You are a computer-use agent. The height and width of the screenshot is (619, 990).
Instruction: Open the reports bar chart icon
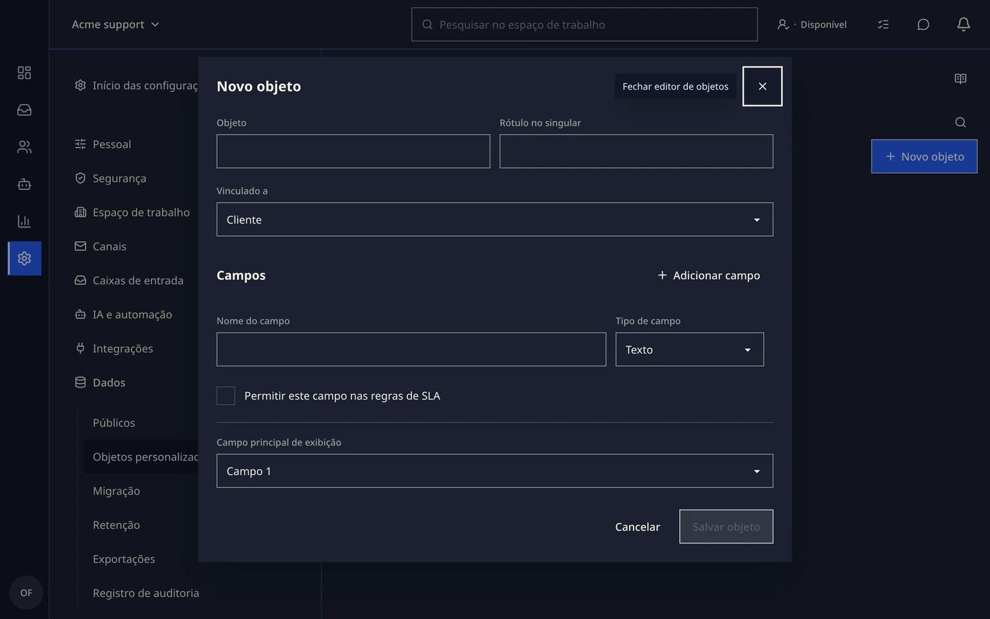pos(24,221)
